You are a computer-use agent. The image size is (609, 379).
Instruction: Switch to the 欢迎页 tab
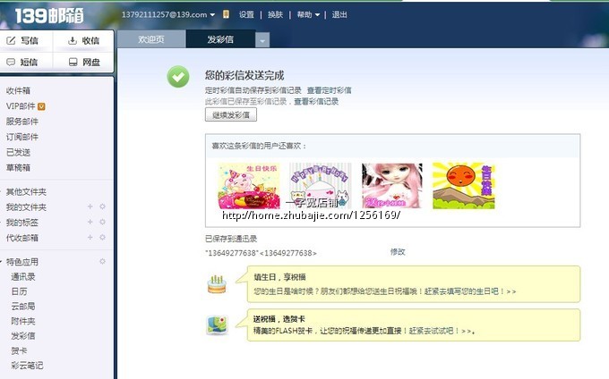151,39
